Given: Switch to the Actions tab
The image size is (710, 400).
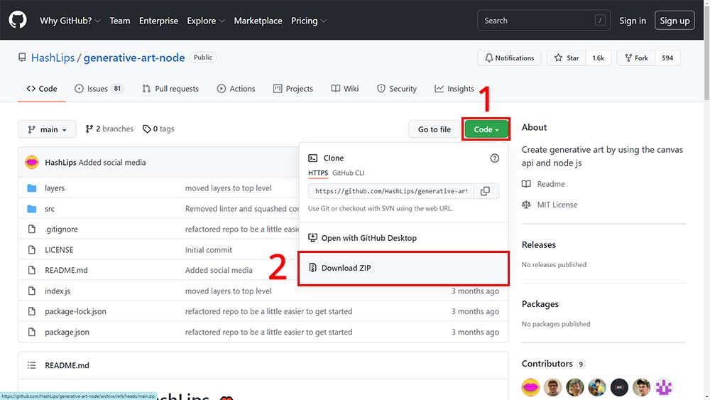Looking at the screenshot, I should tap(236, 89).
